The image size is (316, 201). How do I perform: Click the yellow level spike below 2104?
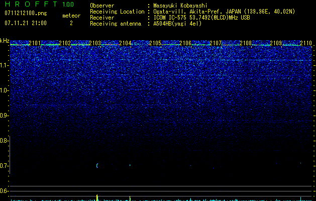(130, 198)
